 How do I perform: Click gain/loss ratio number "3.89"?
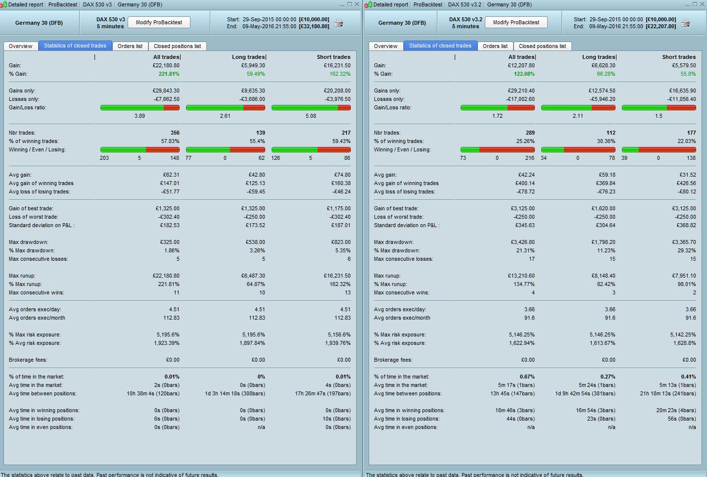(x=140, y=116)
